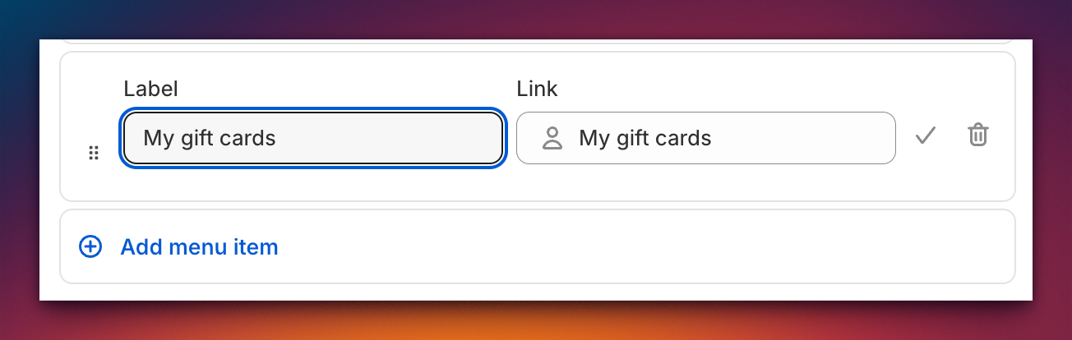The height and width of the screenshot is (340, 1072).
Task: Confirm the menu item with the checkmark
Action: click(x=926, y=136)
